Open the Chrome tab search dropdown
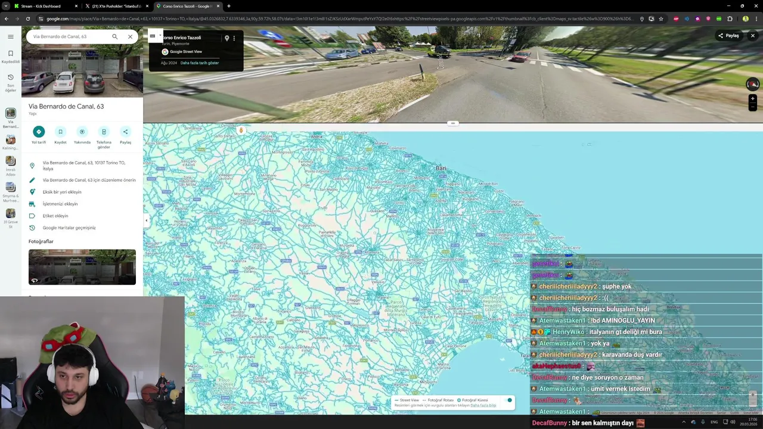The width and height of the screenshot is (763, 429). (5, 6)
